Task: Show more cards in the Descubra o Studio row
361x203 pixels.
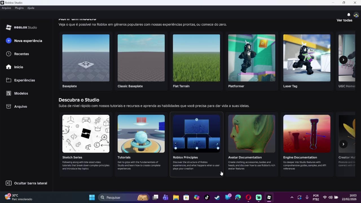Action: click(343, 144)
